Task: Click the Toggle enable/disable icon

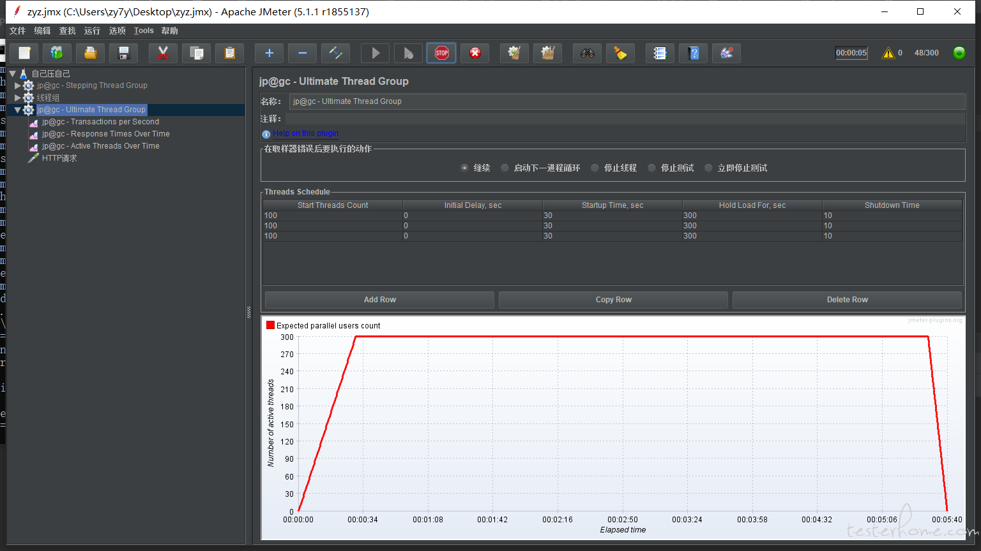Action: [x=336, y=53]
